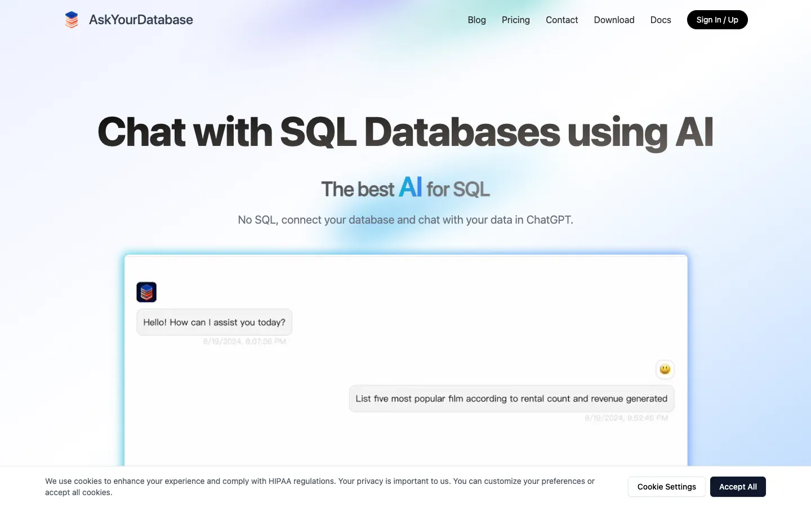Click the AskYourDatabase logo icon
Screen dimensions: 811x507
[x=72, y=20]
